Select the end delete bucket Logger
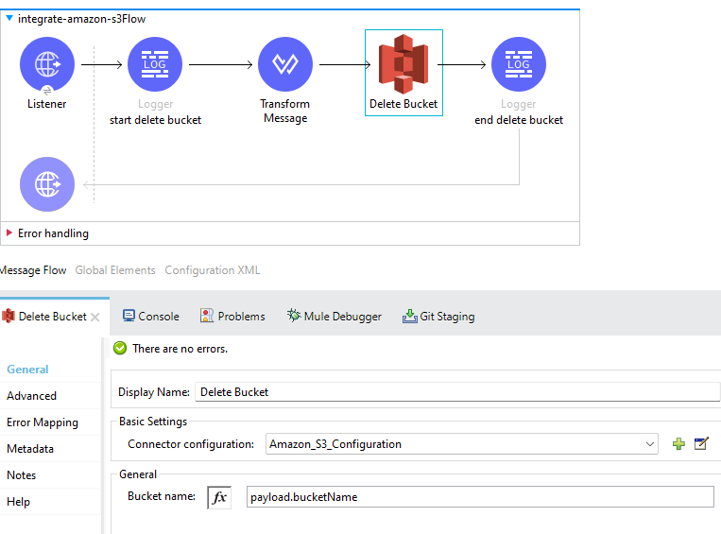721x534 pixels. point(518,64)
